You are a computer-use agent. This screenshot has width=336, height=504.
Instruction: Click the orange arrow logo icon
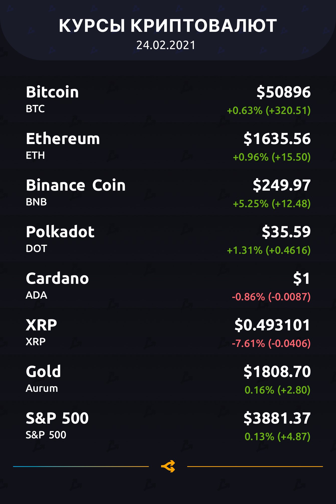coord(168,466)
